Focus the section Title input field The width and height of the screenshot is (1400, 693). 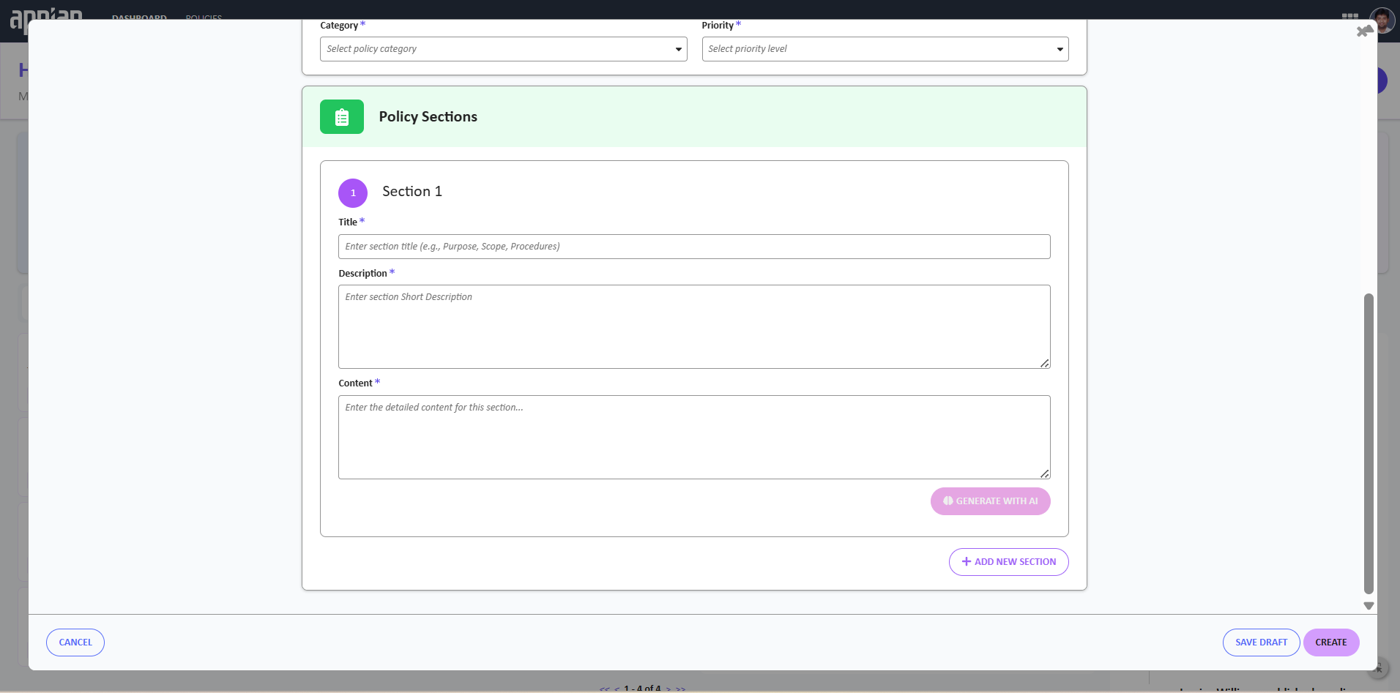click(693, 247)
